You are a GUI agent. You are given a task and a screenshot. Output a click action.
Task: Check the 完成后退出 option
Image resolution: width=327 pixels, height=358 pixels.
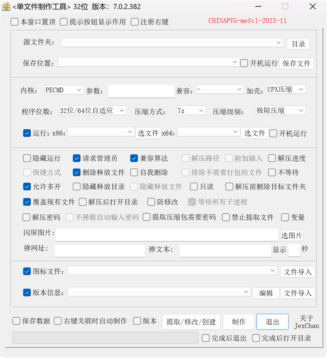[205, 338]
